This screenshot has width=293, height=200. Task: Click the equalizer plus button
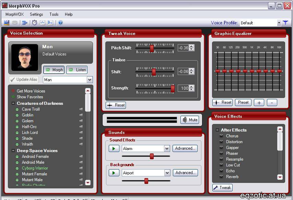[259, 103]
